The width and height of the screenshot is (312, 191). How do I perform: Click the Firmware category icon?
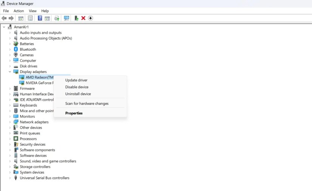pyautogui.click(x=16, y=89)
